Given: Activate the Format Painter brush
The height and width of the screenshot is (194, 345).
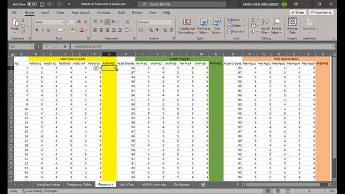Looking at the screenshot, I should [x=23, y=32].
